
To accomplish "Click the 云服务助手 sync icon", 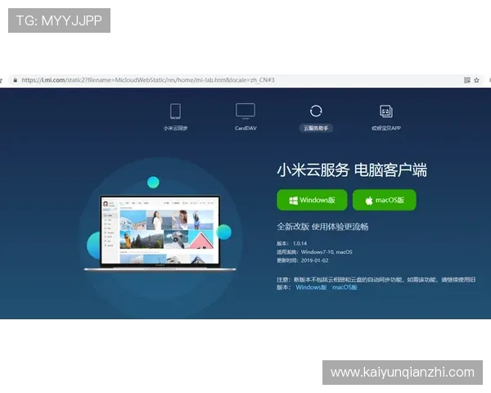I will [x=316, y=111].
